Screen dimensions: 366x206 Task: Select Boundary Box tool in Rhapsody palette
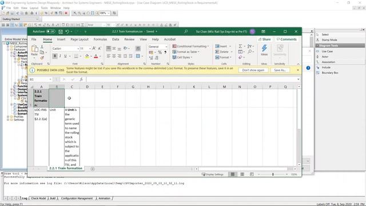(x=330, y=73)
